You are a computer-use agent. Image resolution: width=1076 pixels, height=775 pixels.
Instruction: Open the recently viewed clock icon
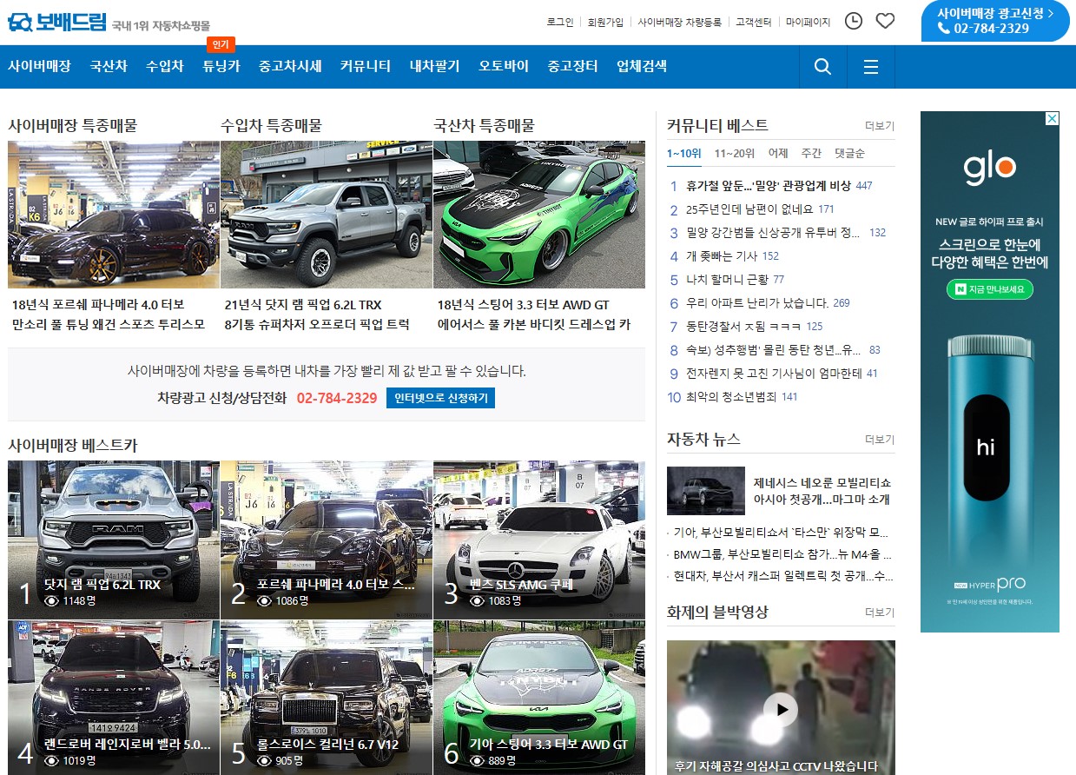(854, 21)
